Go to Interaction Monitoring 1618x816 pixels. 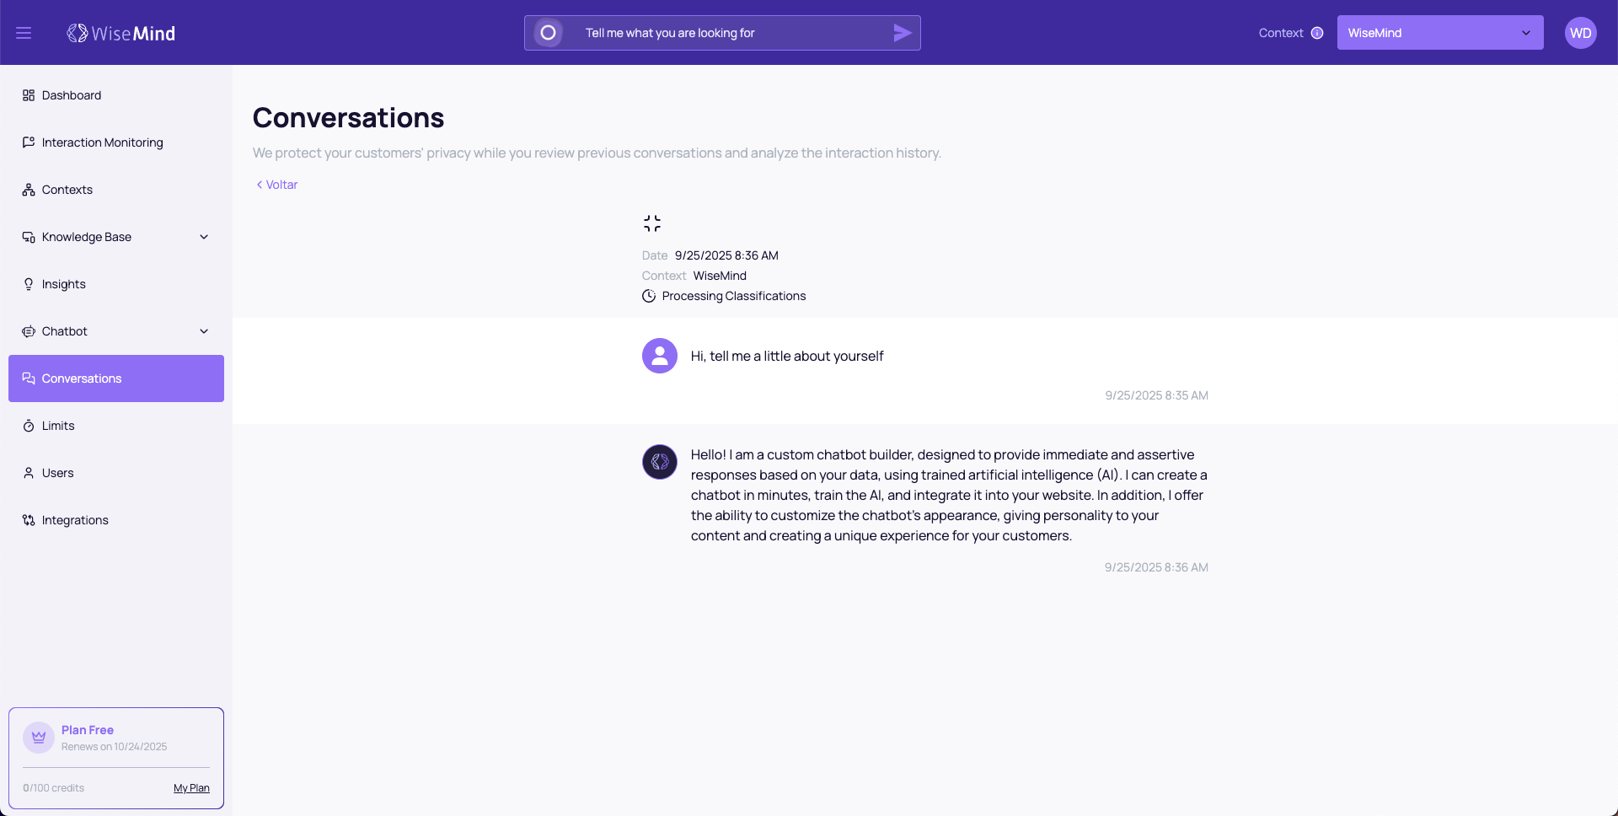point(102,142)
